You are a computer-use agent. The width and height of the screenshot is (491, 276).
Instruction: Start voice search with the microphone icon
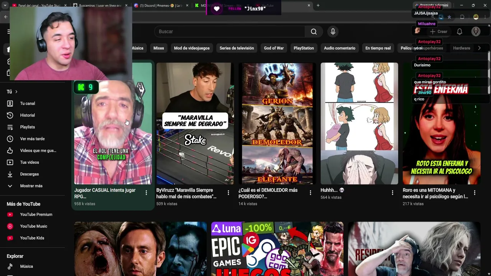(x=333, y=31)
